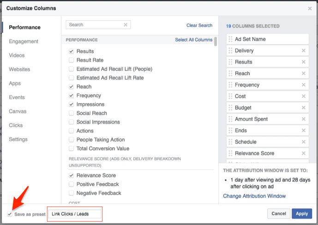Viewport: 318px width, 225px height.
Task: Uncheck the Results checkbox
Action: [x=71, y=52]
